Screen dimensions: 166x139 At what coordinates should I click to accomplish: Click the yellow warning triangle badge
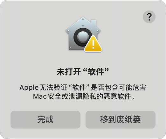93,44
